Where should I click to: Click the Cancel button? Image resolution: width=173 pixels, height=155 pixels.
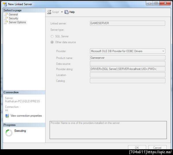pyautogui.click(x=157, y=148)
